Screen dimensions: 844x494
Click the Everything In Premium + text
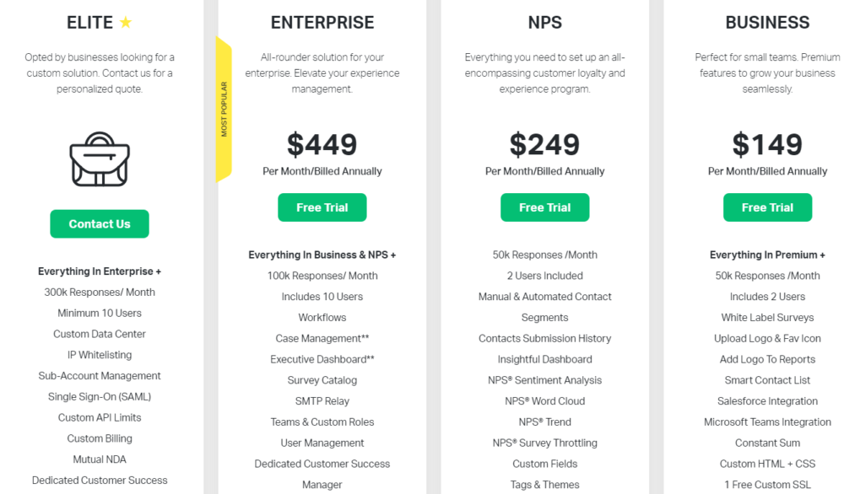(767, 255)
